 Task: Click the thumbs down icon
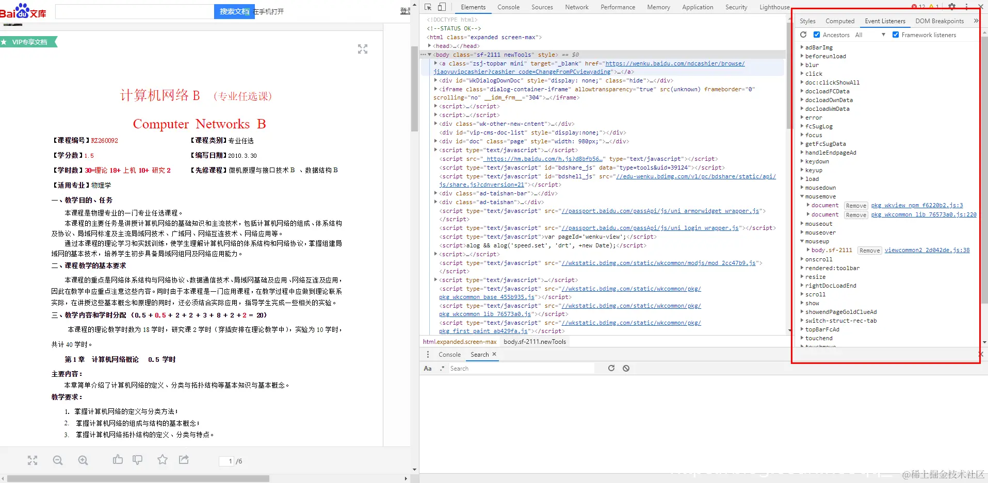pos(137,460)
